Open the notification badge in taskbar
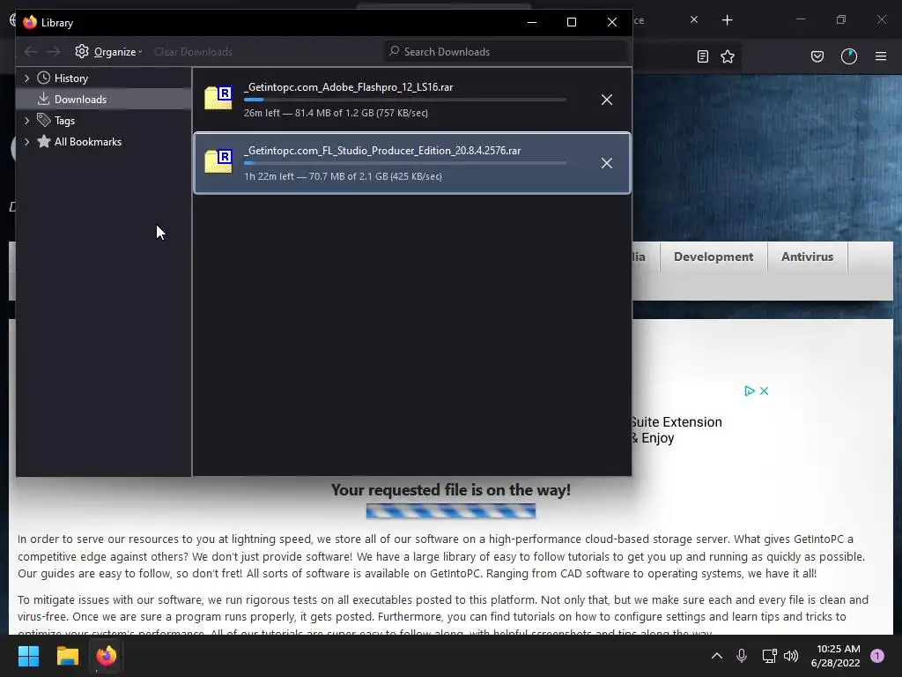The image size is (902, 677). pos(877,655)
